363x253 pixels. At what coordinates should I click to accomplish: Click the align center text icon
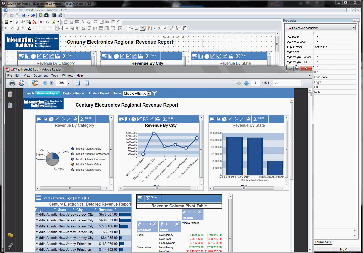pos(41,28)
